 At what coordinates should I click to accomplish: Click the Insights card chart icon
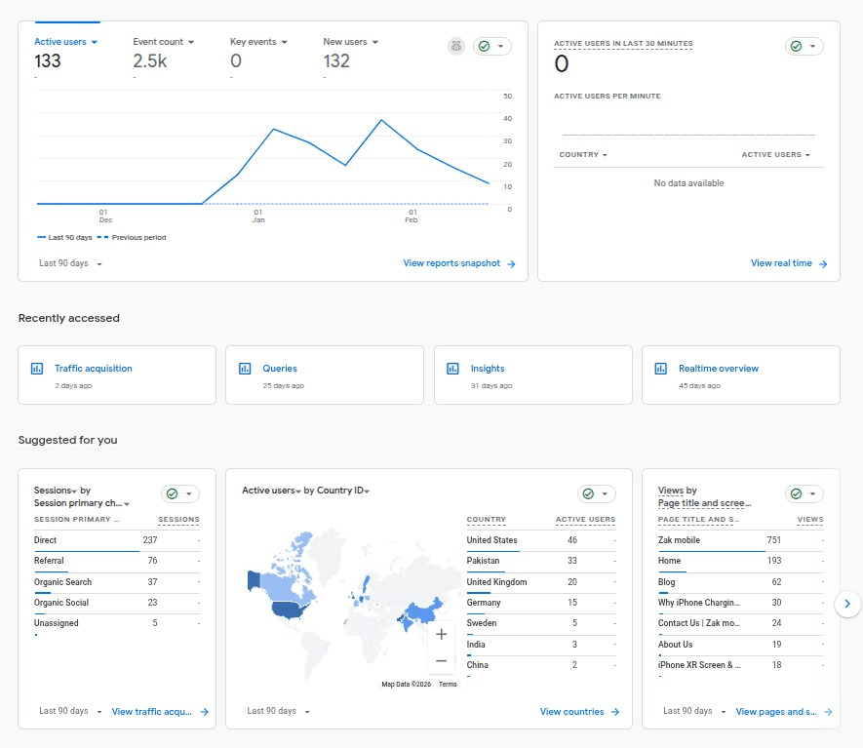coord(452,369)
